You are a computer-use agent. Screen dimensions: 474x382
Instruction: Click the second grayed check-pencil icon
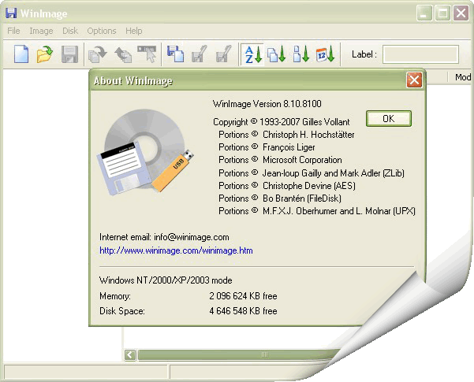(224, 54)
